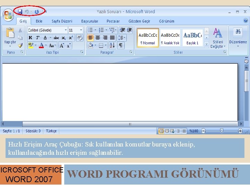The height and width of the screenshot is (187, 250).
Task: Open the Calibri (Gövde) font dropdown
Action: tap(66, 30)
